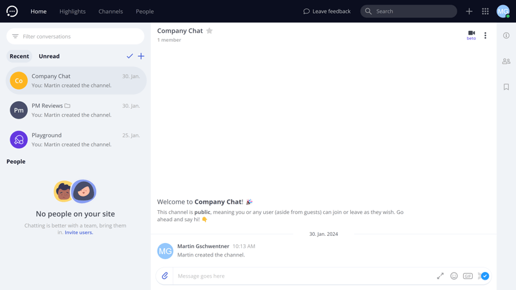Open the Home tab
This screenshot has width=516, height=290.
point(39,11)
